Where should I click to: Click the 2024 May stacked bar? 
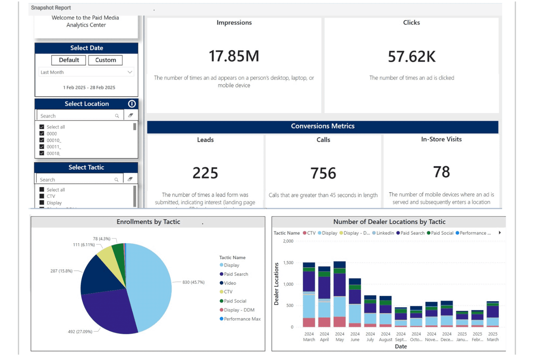click(340, 294)
